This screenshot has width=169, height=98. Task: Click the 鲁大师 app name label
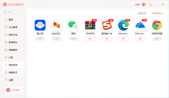tap(40, 34)
